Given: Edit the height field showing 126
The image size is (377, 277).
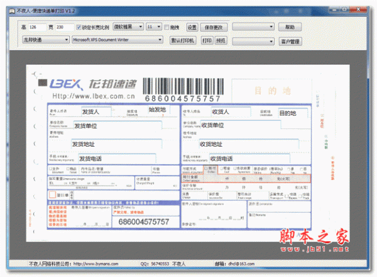Looking at the screenshot, I should pos(37,27).
